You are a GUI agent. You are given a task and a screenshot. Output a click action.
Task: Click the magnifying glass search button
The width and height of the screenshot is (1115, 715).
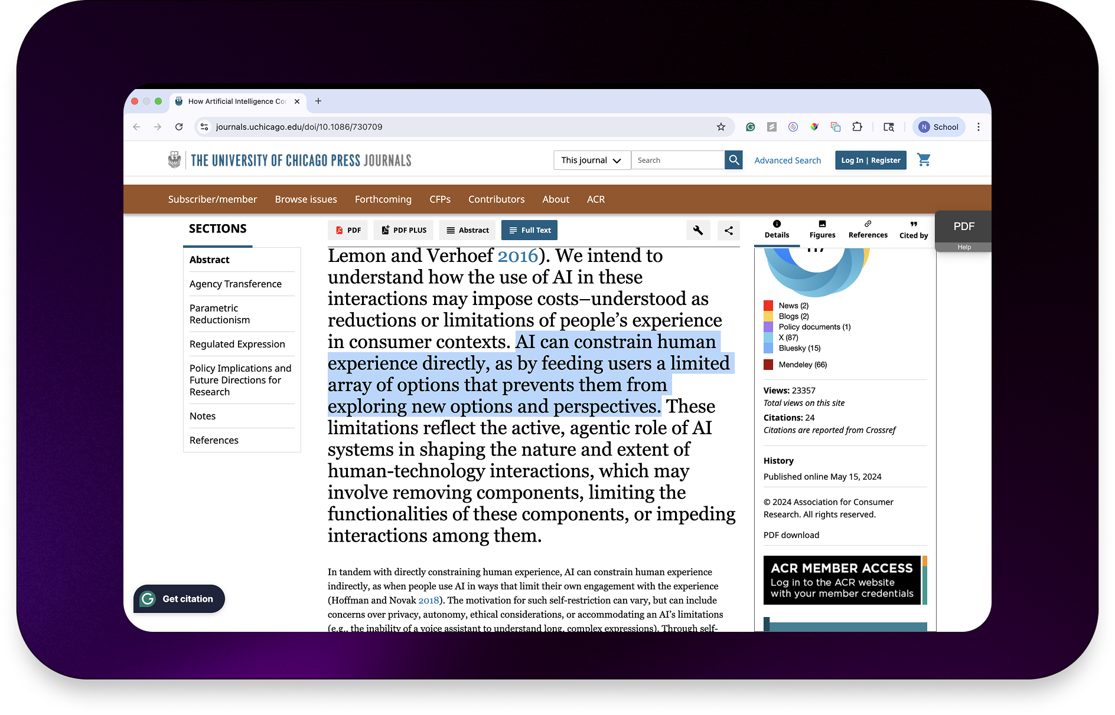coord(733,160)
